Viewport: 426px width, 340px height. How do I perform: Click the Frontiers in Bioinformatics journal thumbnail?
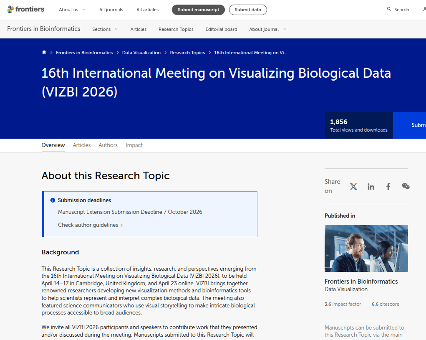pos(366,249)
